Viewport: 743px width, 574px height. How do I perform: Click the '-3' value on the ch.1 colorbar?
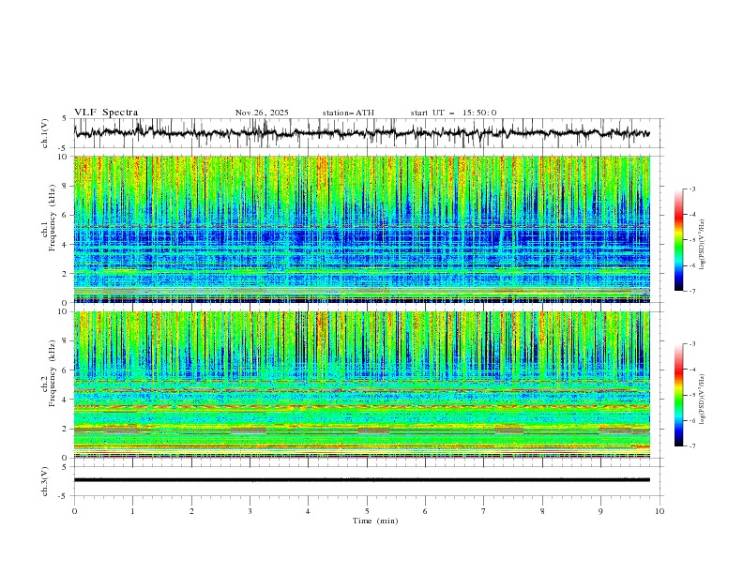click(691, 189)
